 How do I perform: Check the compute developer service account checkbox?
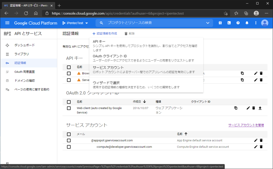69,147
